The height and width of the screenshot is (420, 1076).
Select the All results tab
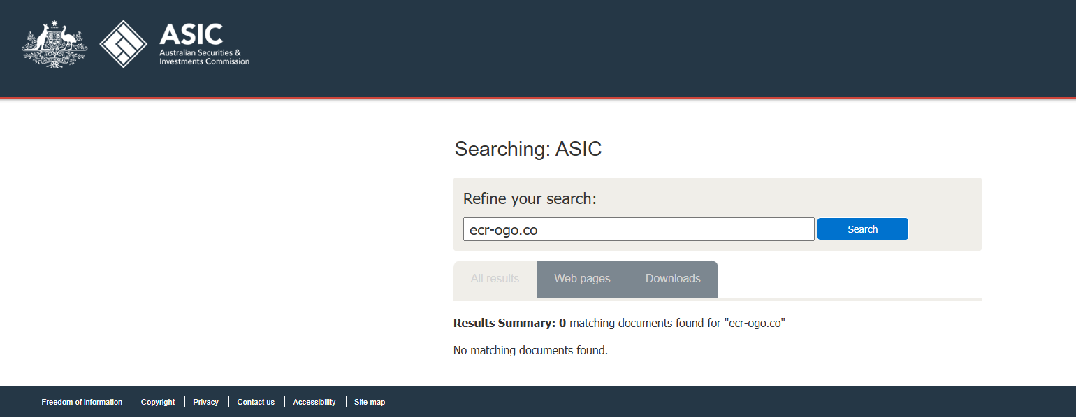pos(495,279)
